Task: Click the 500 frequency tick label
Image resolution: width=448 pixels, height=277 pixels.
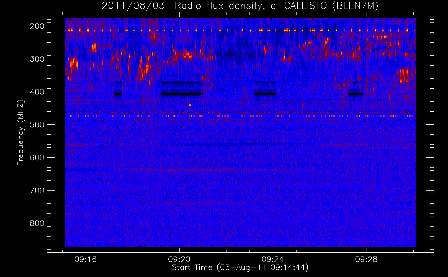Action: (37, 125)
